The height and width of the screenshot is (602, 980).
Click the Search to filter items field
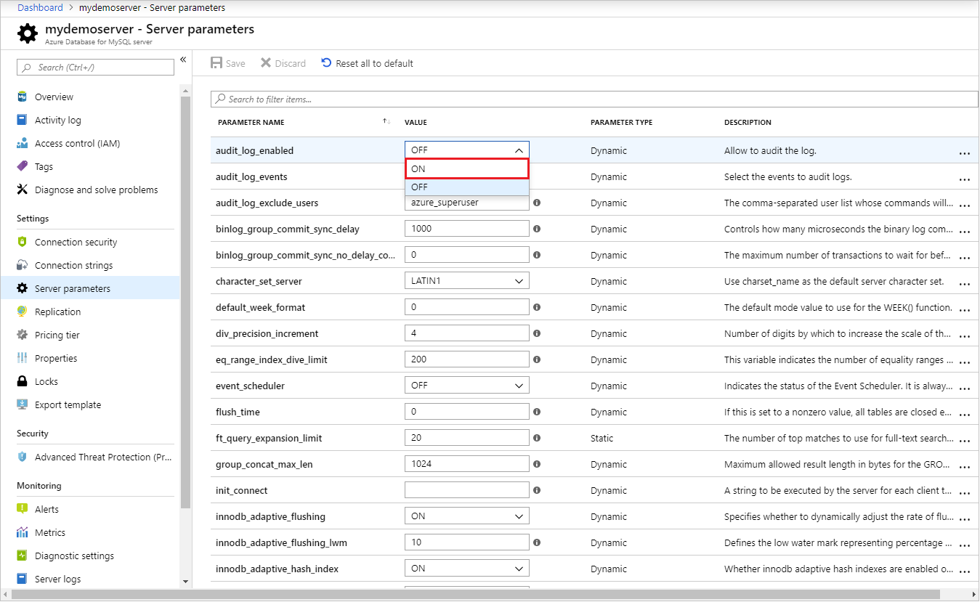click(x=594, y=99)
